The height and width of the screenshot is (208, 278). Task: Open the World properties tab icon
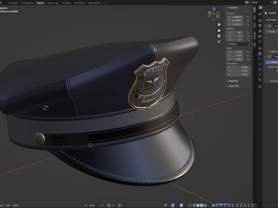point(260,42)
